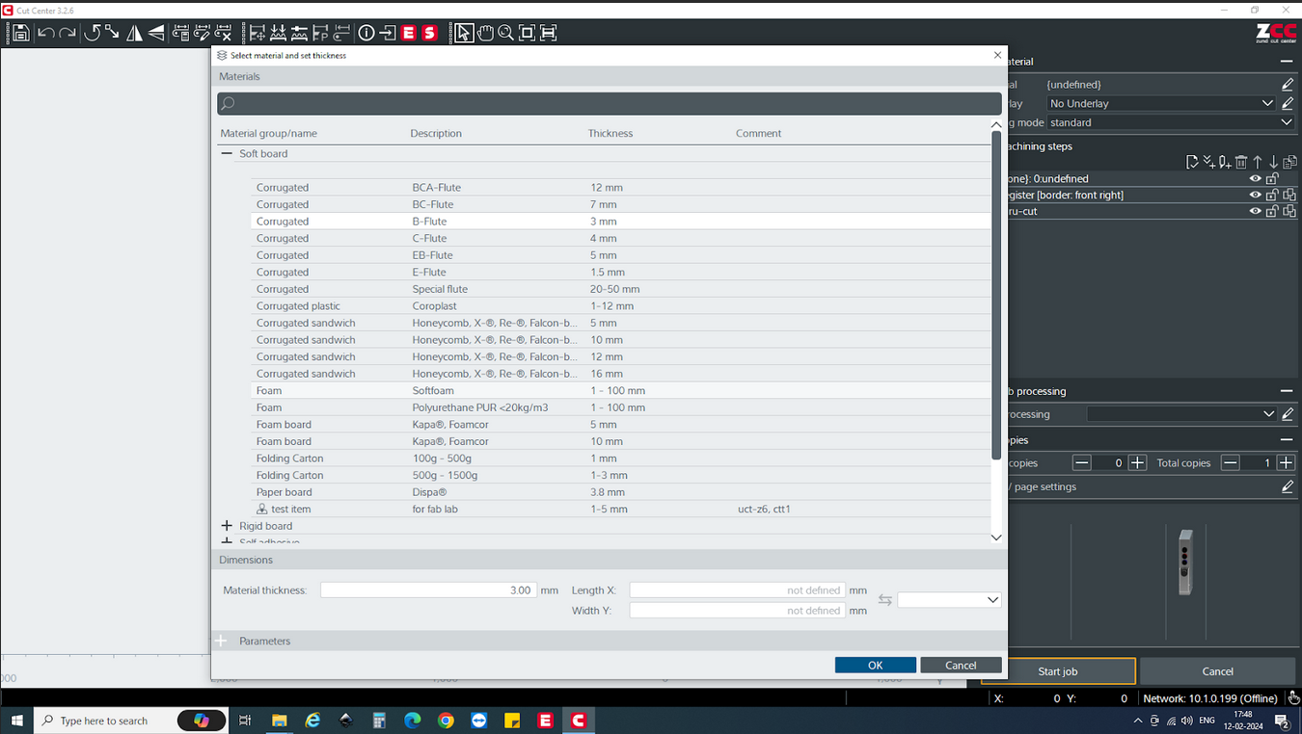This screenshot has height=734, width=1302.
Task: Click the zoom-to-fit frame icon
Action: pyautogui.click(x=528, y=33)
